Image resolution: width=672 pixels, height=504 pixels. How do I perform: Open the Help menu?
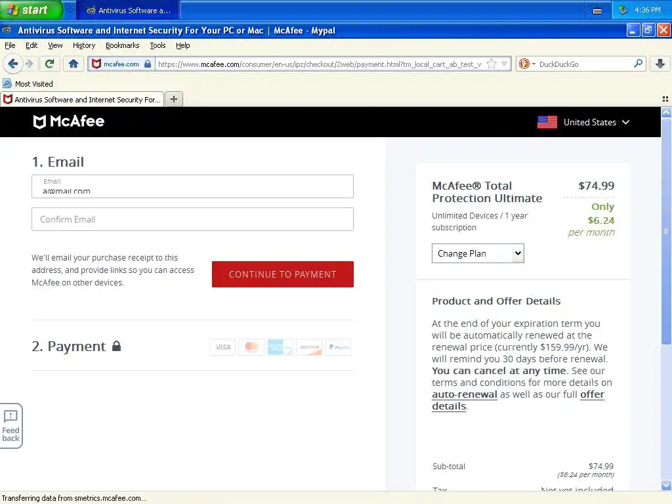tap(182, 45)
